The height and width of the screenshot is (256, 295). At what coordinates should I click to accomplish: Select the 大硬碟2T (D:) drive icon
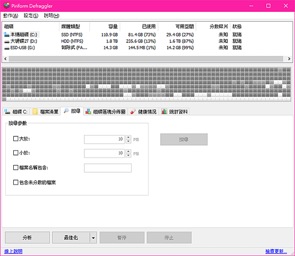coord(7,41)
